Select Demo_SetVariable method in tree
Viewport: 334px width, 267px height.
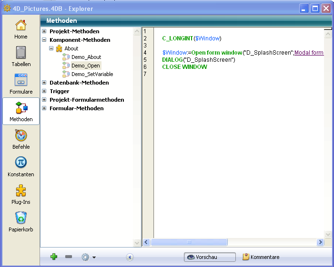tap(92, 74)
